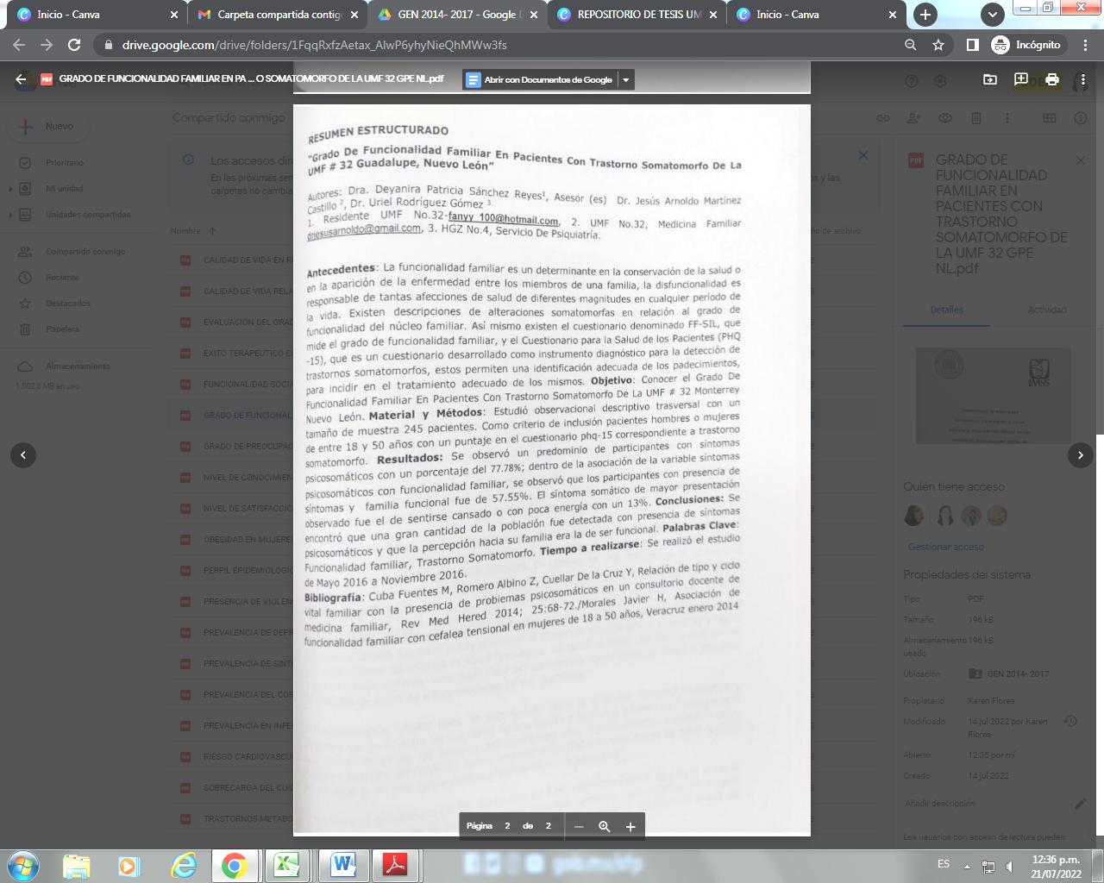Open a new browser tab

925,15
